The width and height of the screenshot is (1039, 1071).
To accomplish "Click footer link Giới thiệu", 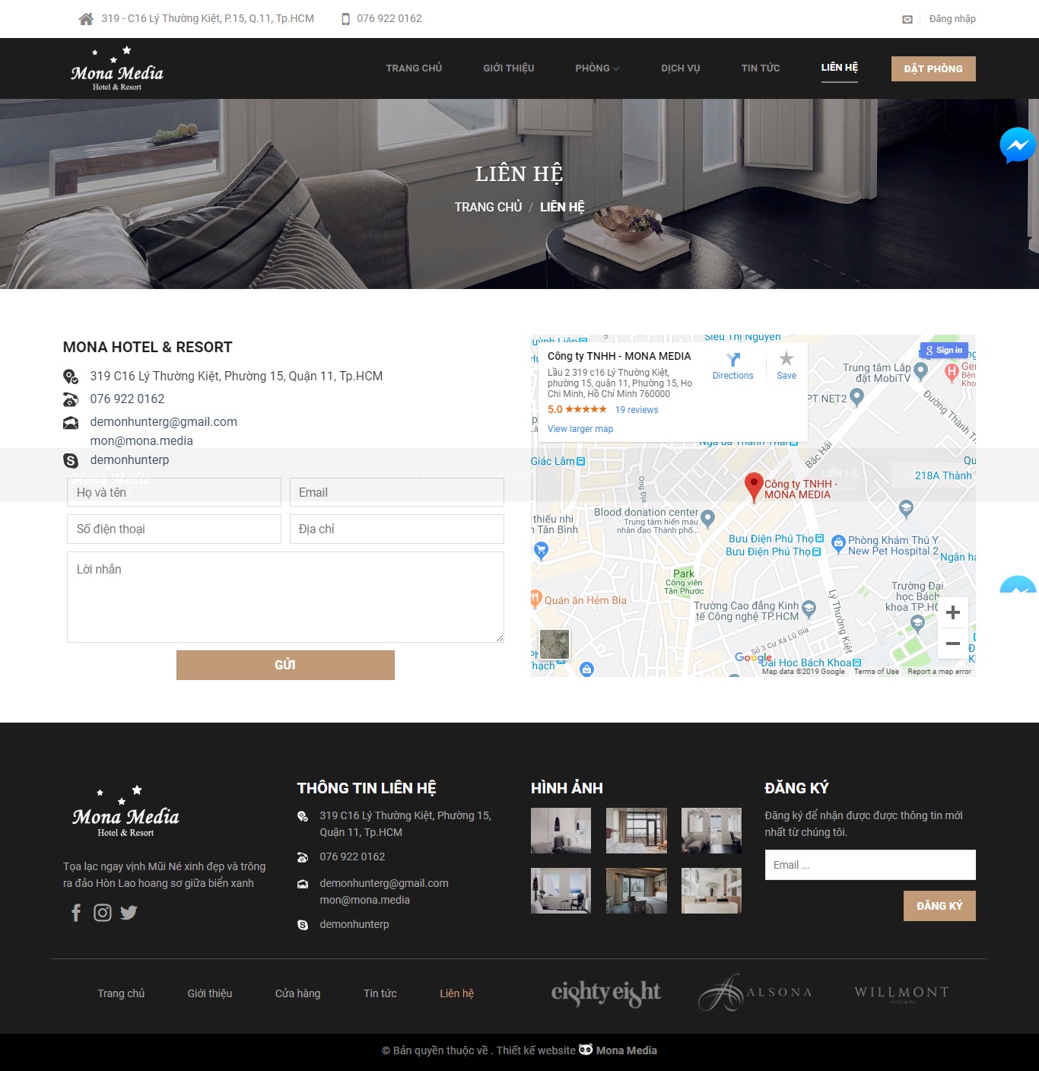I will pyautogui.click(x=210, y=993).
